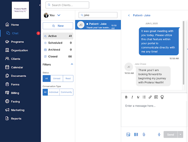
Task: Click the Reports sidebar icon
Action: coord(7,119)
